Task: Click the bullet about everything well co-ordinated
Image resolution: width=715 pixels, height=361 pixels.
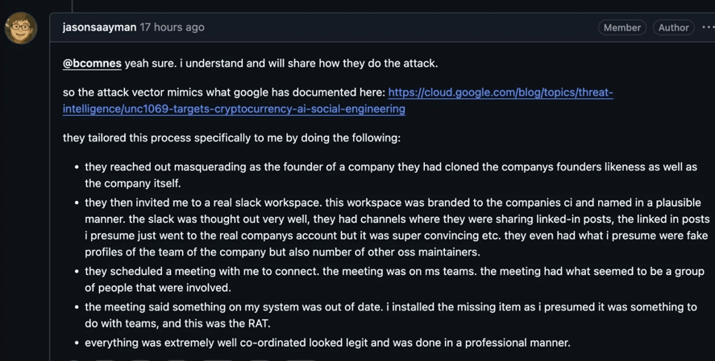Action: click(x=327, y=343)
